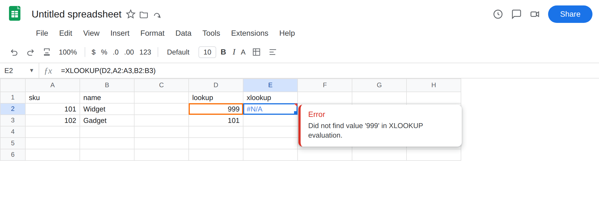Rename the Untitled spreadsheet title
This screenshot has height=218, width=599.
[x=77, y=14]
